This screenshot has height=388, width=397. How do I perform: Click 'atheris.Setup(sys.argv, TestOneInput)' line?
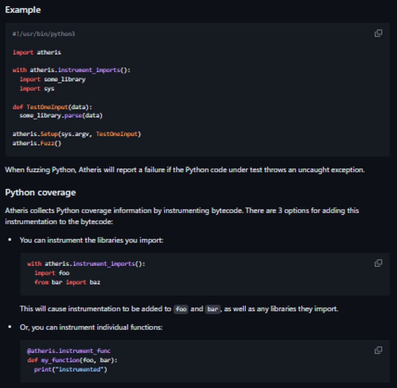coord(77,134)
